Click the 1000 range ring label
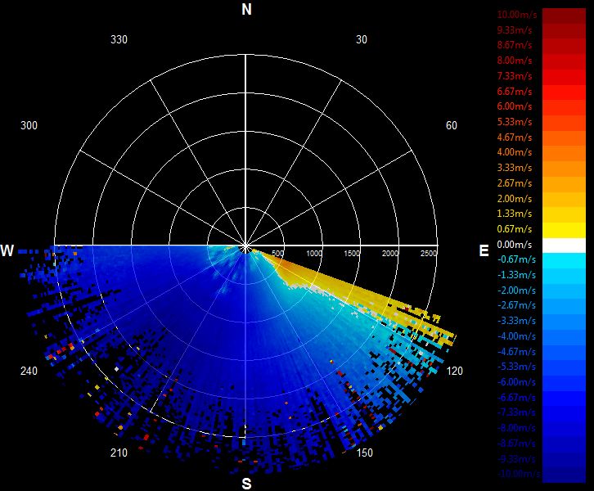Image resolution: width=594 pixels, height=491 pixels. point(314,253)
